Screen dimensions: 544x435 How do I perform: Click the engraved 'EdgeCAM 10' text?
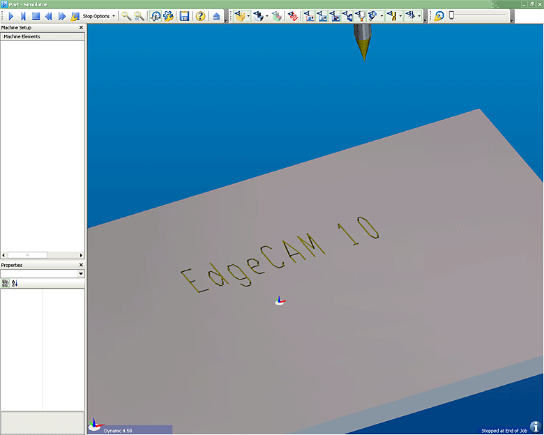[280, 254]
